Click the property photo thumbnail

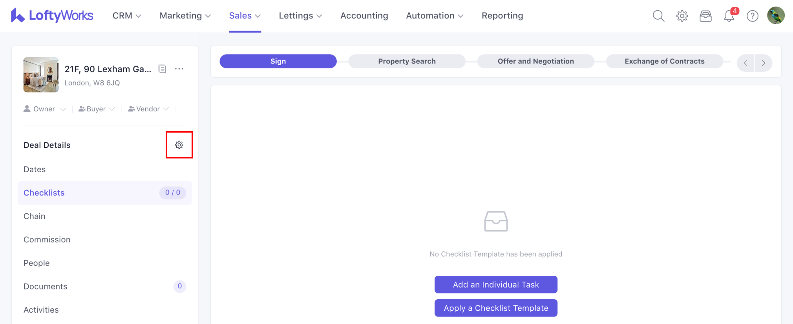pyautogui.click(x=41, y=75)
